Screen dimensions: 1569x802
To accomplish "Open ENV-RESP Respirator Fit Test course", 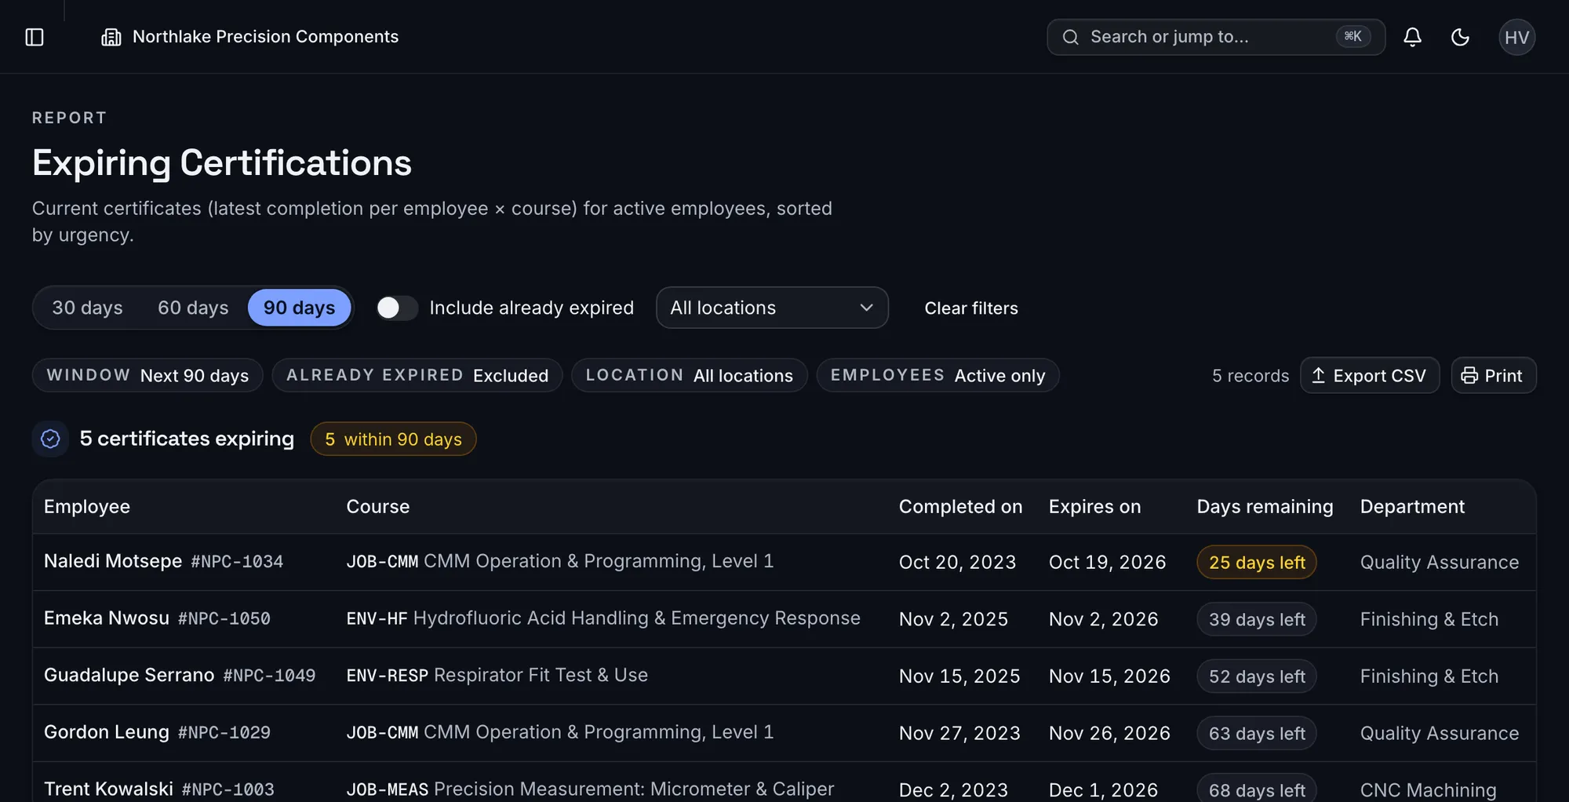I will pyautogui.click(x=497, y=675).
